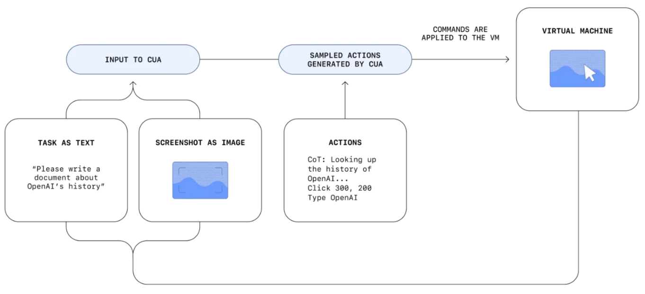Click the 'Type OpenAI' action line

(332, 198)
